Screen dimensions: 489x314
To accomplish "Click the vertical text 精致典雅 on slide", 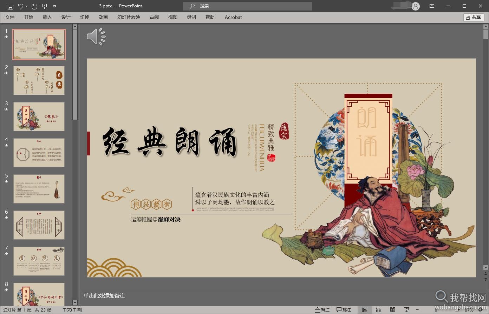I will coord(271,137).
